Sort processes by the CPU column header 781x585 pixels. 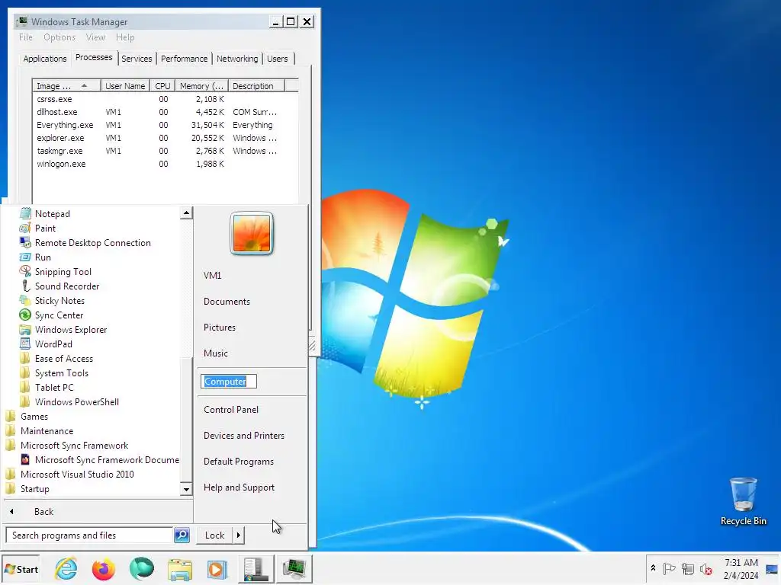coord(162,86)
